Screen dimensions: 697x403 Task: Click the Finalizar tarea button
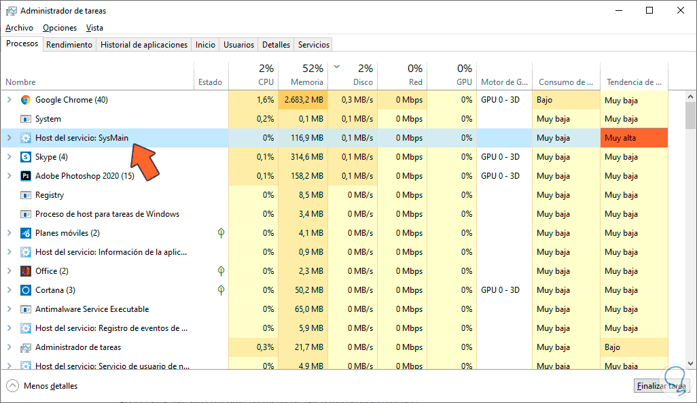click(660, 386)
